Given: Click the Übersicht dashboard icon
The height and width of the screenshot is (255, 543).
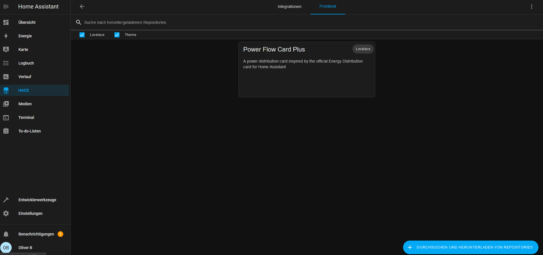Looking at the screenshot, I should click(x=6, y=22).
